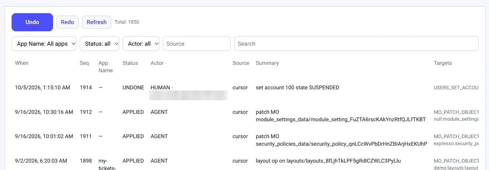489x170 pixels.
Task: Click the Redo button
Action: click(68, 22)
